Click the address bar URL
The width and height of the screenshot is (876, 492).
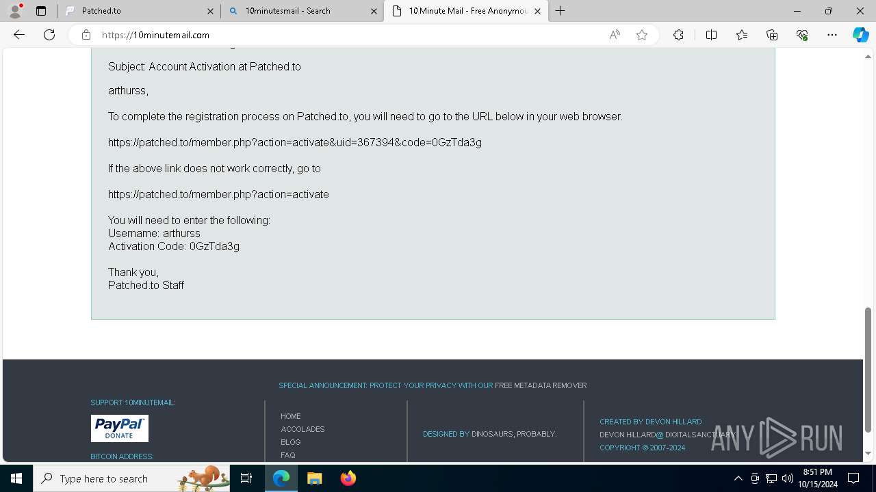156,35
